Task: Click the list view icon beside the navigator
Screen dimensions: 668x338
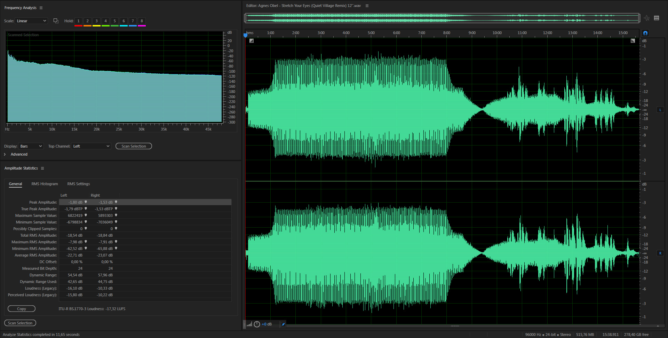Action: [x=657, y=18]
